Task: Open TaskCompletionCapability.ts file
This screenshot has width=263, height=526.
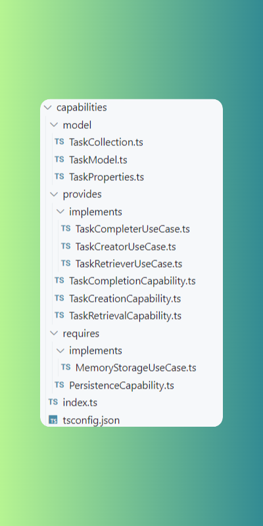Action: tap(132, 281)
